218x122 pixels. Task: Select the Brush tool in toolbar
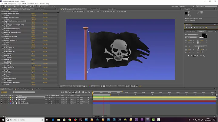pos(31,6)
